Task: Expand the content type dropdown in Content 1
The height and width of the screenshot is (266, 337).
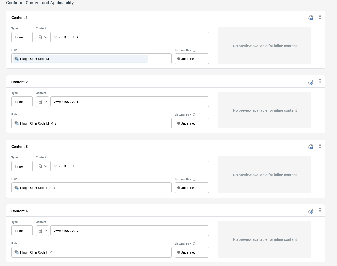Action: coord(43,37)
